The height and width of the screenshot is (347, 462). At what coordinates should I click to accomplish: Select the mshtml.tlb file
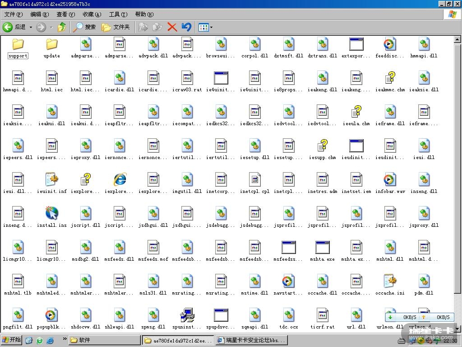(x=18, y=285)
